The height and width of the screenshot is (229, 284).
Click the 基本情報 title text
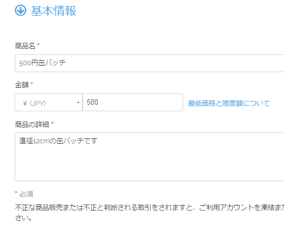coord(54,11)
